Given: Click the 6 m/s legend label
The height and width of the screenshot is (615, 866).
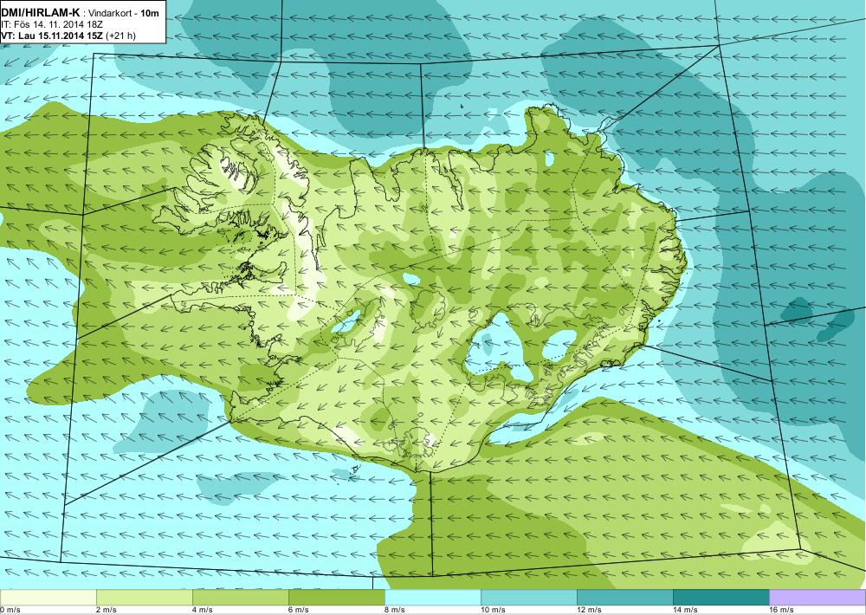Looking at the screenshot, I should point(299,610).
